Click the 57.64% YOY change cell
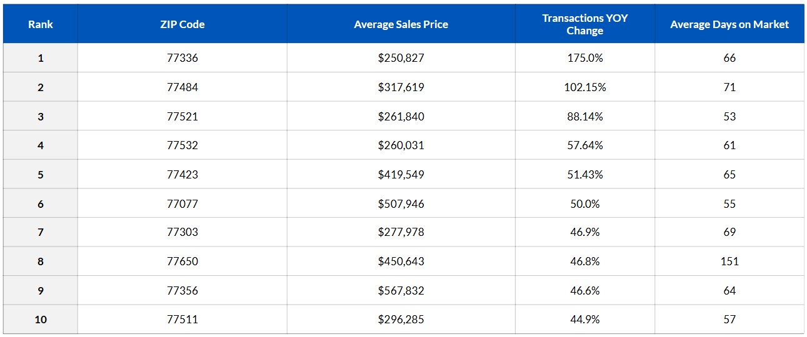The image size is (807, 337). click(x=584, y=145)
